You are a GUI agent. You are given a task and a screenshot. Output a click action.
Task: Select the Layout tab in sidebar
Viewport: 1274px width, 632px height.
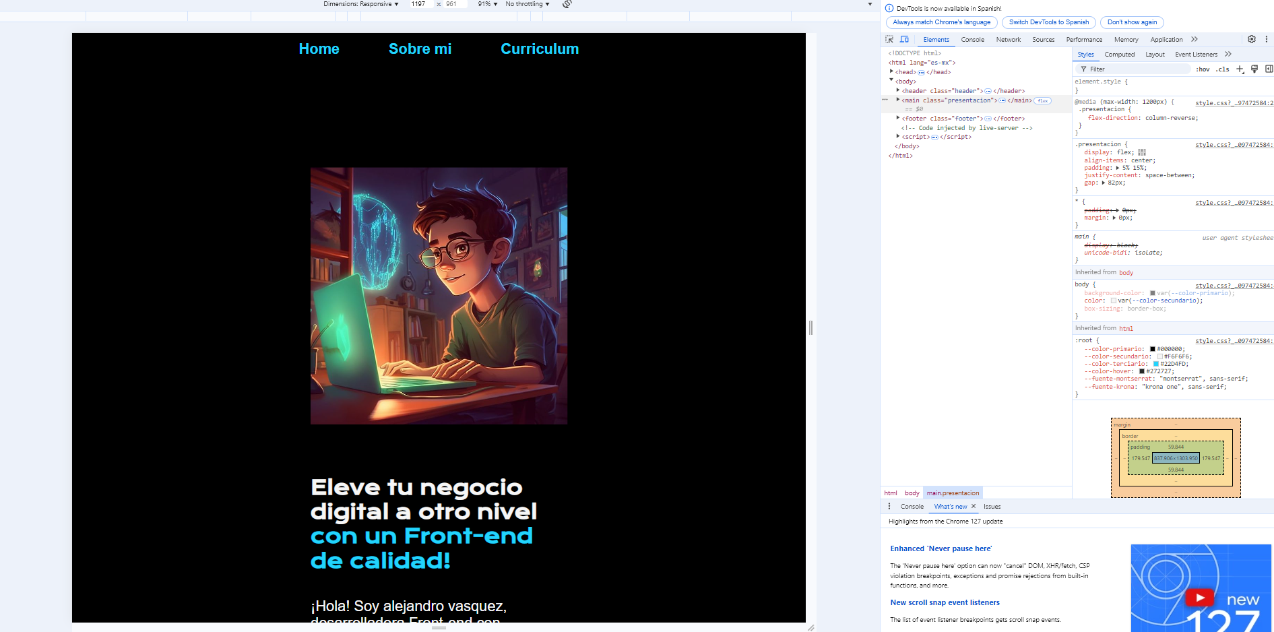[1155, 55]
